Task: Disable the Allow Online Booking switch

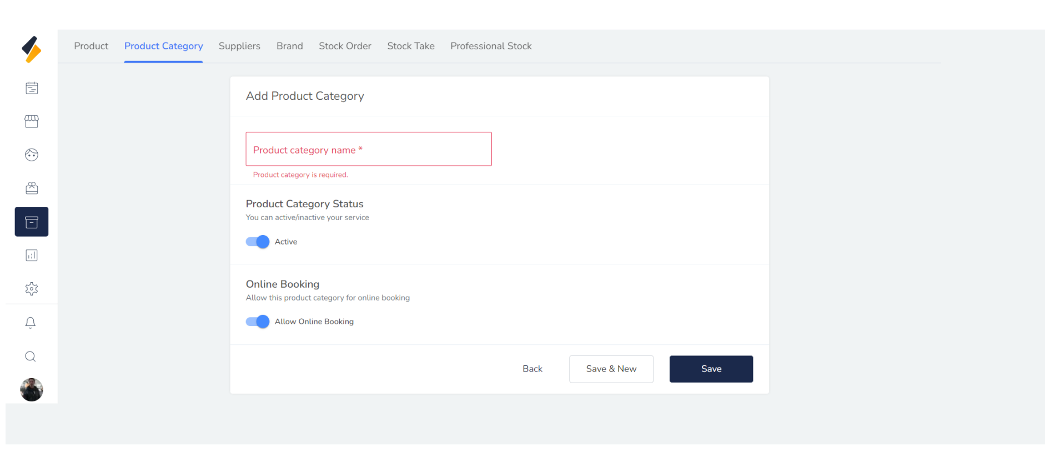Action: pyautogui.click(x=258, y=322)
